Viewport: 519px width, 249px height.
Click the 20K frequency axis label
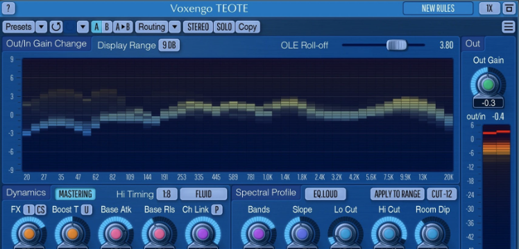[x=448, y=178]
